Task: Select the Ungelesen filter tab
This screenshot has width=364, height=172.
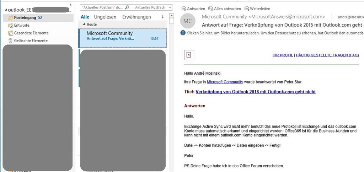Action: (105, 17)
